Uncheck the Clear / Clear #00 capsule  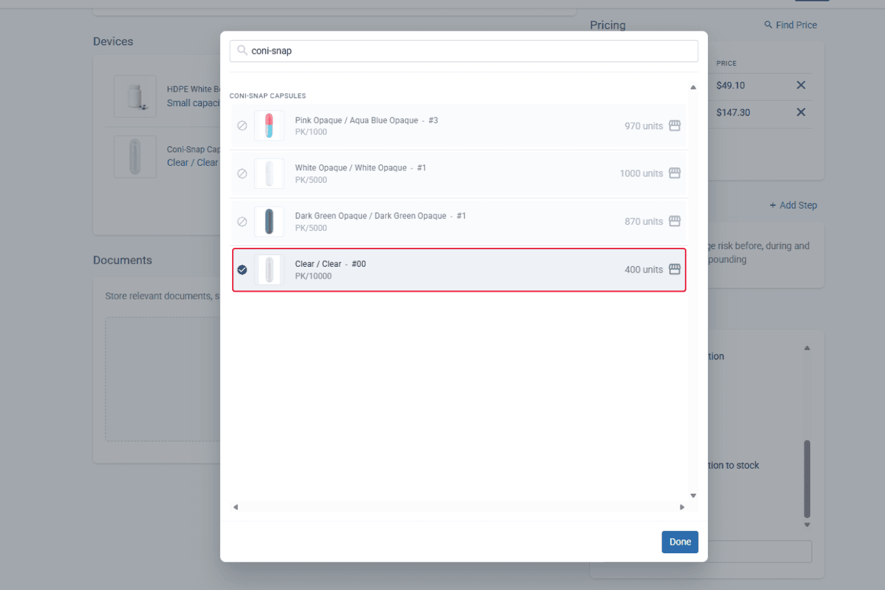tap(242, 269)
